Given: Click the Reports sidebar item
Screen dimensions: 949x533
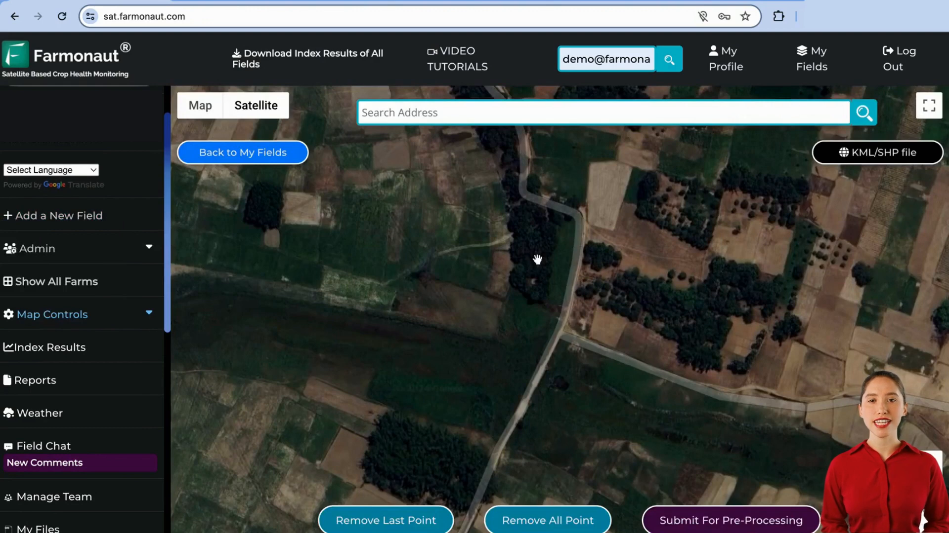Looking at the screenshot, I should 35,380.
